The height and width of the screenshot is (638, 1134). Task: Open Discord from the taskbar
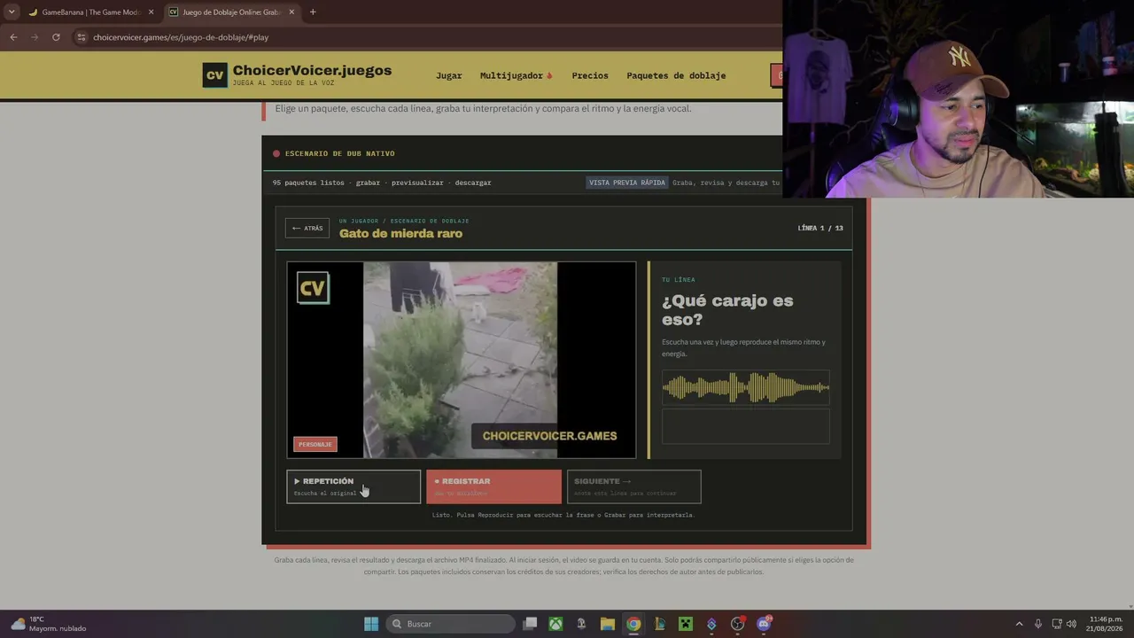[764, 624]
